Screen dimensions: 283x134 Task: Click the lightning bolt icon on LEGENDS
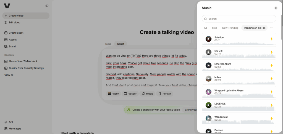pos(271,105)
